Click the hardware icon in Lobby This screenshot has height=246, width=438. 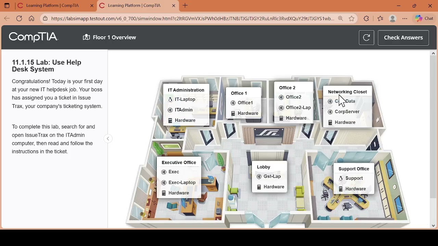(259, 187)
